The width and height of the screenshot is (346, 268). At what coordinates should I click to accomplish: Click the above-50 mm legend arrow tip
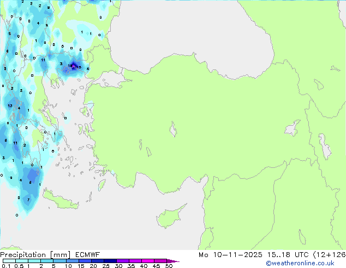click(173, 261)
